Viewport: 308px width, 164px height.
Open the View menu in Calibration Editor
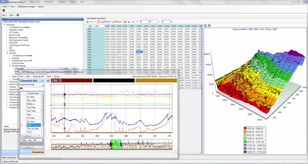[13, 7]
